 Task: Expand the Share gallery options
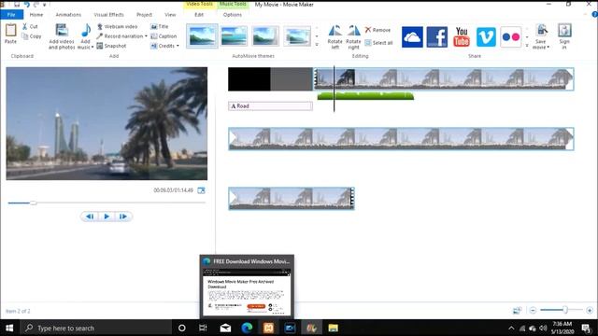(527, 46)
